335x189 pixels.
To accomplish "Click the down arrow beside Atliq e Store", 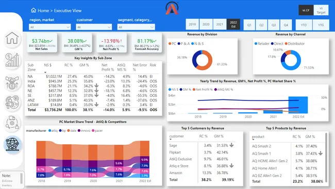I will point(231,165).
